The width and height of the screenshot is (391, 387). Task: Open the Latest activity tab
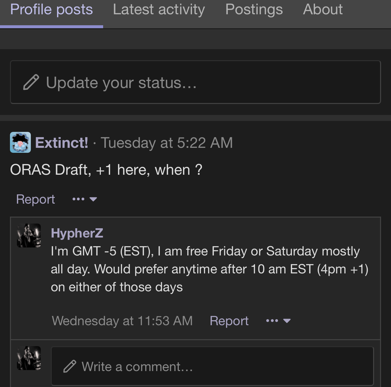point(159,9)
